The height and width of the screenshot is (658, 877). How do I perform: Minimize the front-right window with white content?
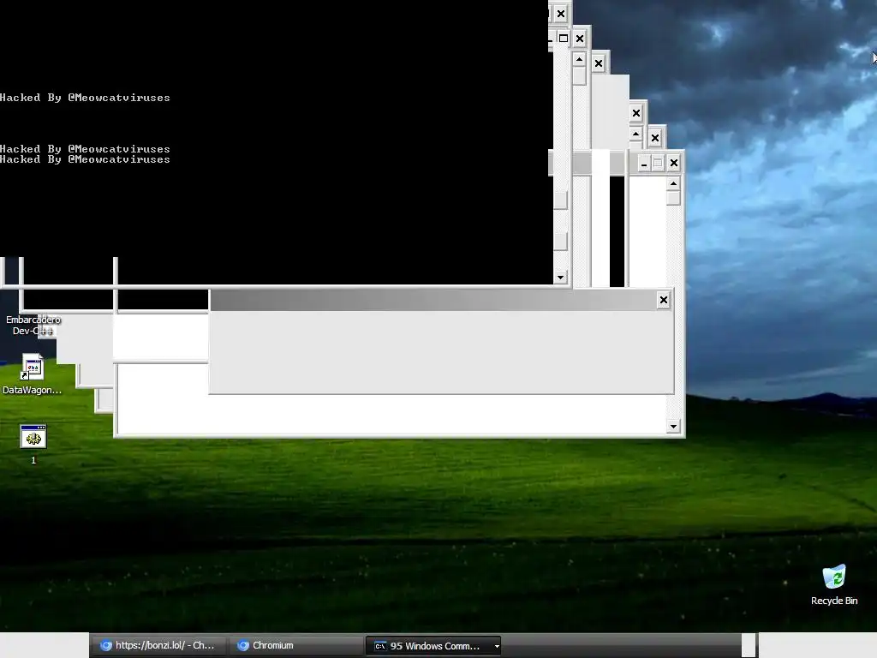coord(644,164)
